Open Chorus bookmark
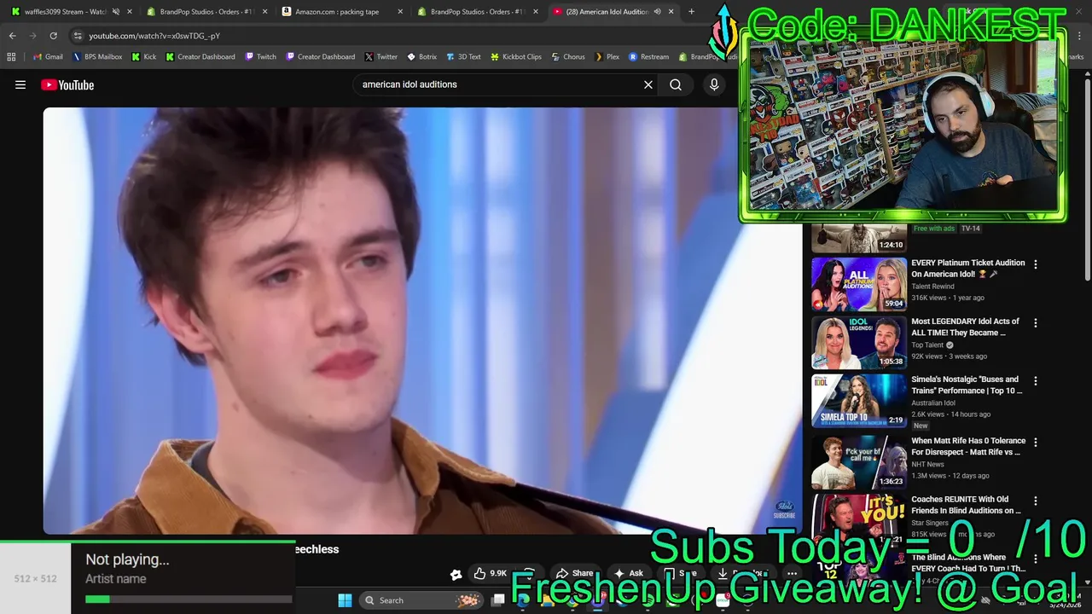Image resolution: width=1092 pixels, height=614 pixels. tap(567, 57)
